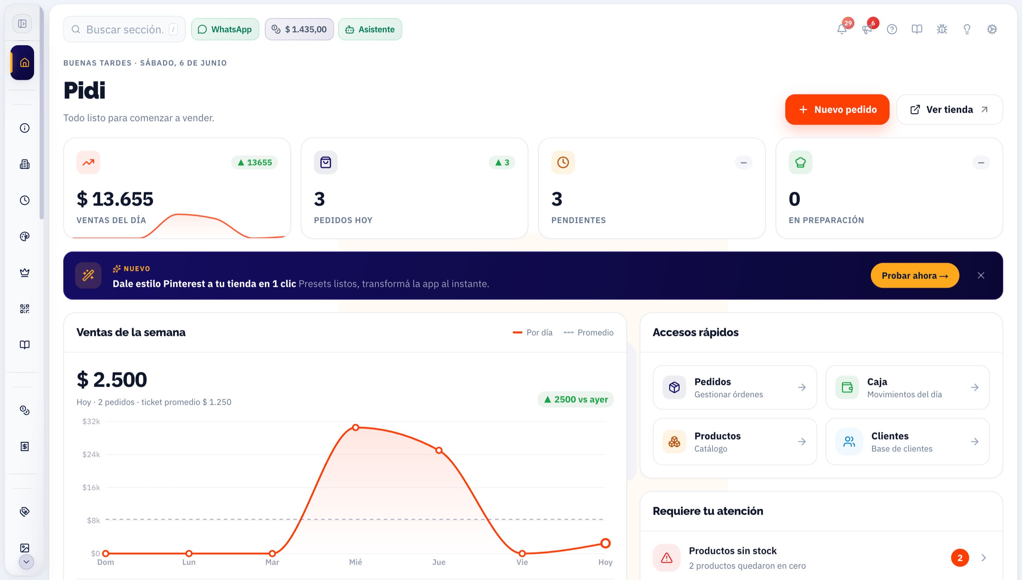Open the help question-mark icon
The height and width of the screenshot is (580, 1022).
click(x=892, y=29)
